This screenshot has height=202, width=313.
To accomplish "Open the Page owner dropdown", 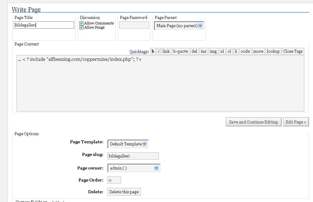I will click(134, 168).
